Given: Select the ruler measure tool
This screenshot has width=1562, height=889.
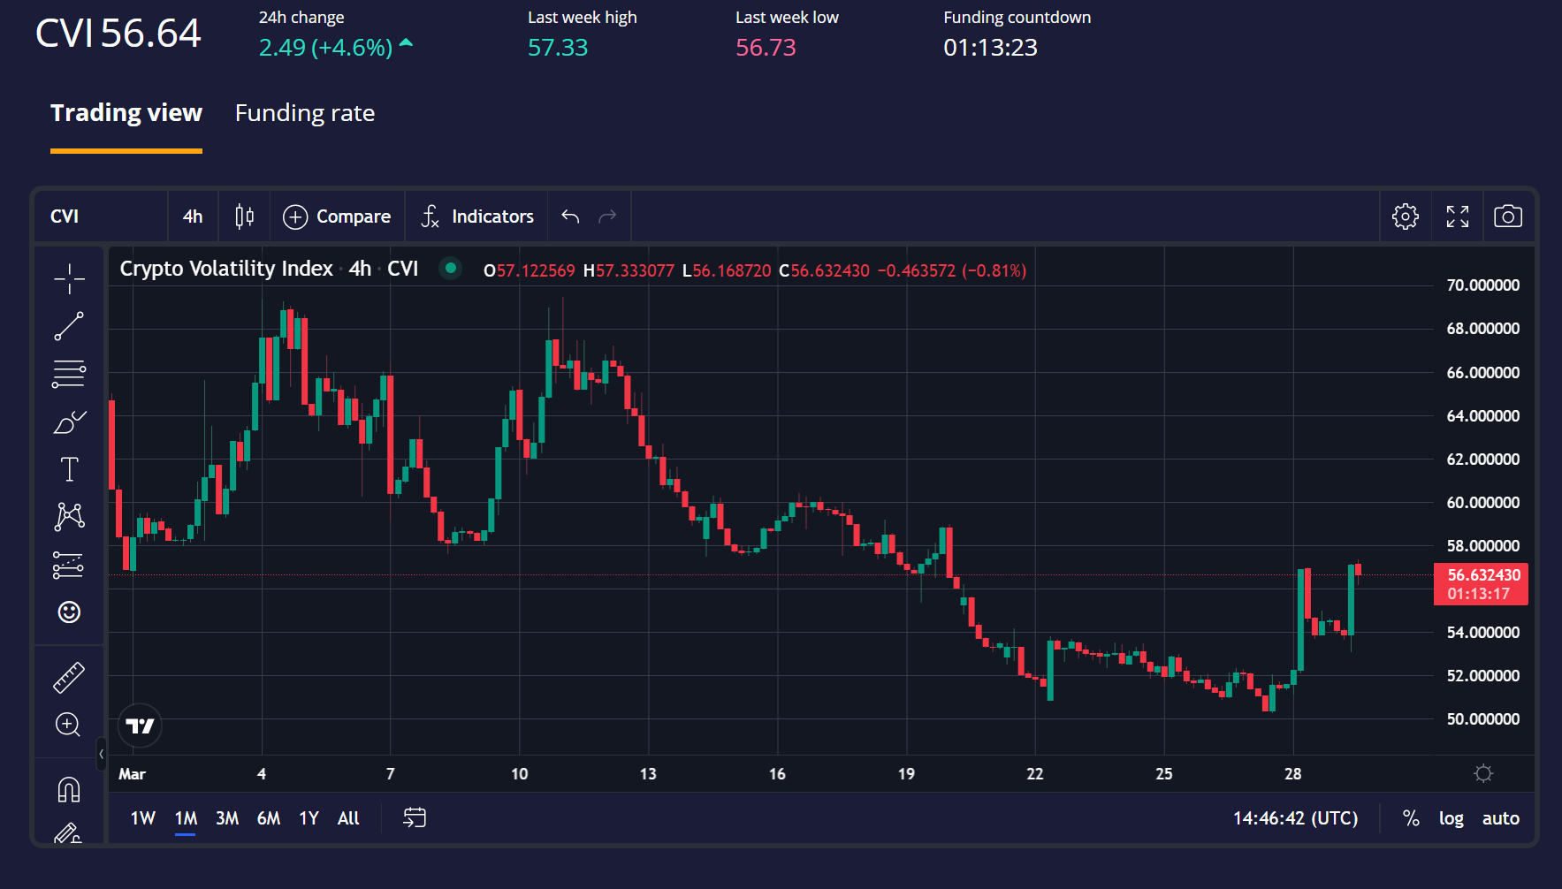Looking at the screenshot, I should pyautogui.click(x=69, y=678).
